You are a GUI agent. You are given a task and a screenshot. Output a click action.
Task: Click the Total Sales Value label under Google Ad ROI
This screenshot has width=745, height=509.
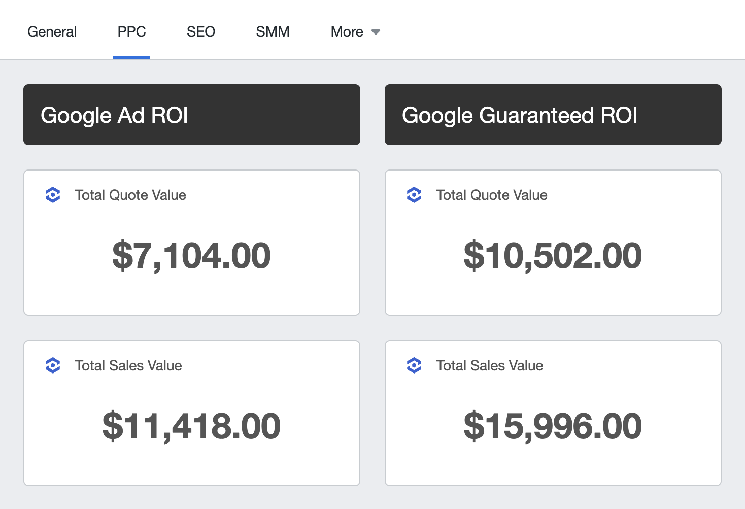pyautogui.click(x=128, y=366)
